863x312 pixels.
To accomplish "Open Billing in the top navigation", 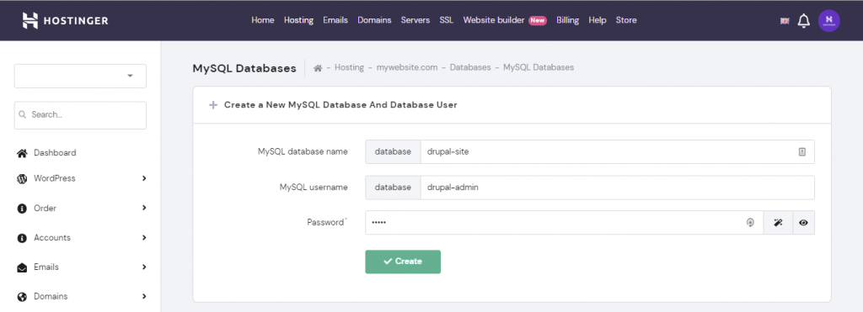I will pos(567,20).
